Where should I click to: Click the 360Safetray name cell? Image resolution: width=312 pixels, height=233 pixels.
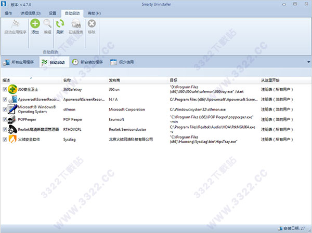(72, 90)
